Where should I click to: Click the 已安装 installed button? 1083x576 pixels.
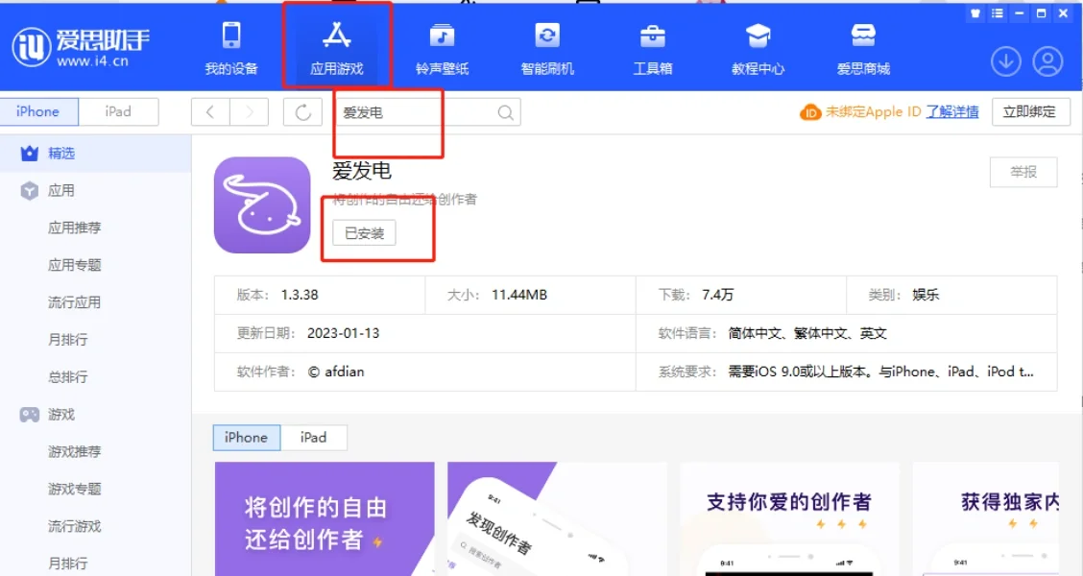coord(363,232)
